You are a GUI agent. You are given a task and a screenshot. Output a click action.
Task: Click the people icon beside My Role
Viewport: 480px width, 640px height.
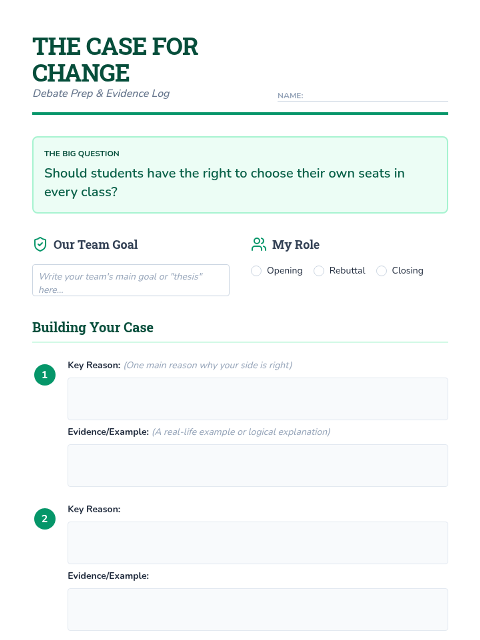pos(258,244)
